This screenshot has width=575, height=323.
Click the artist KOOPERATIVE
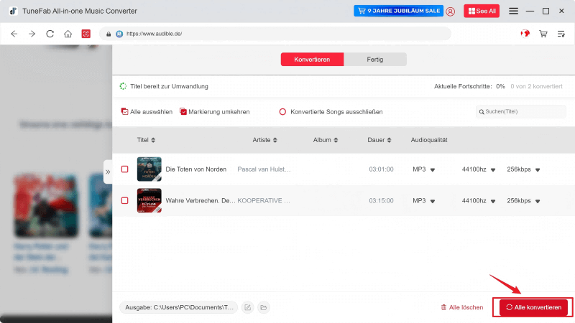coord(264,201)
